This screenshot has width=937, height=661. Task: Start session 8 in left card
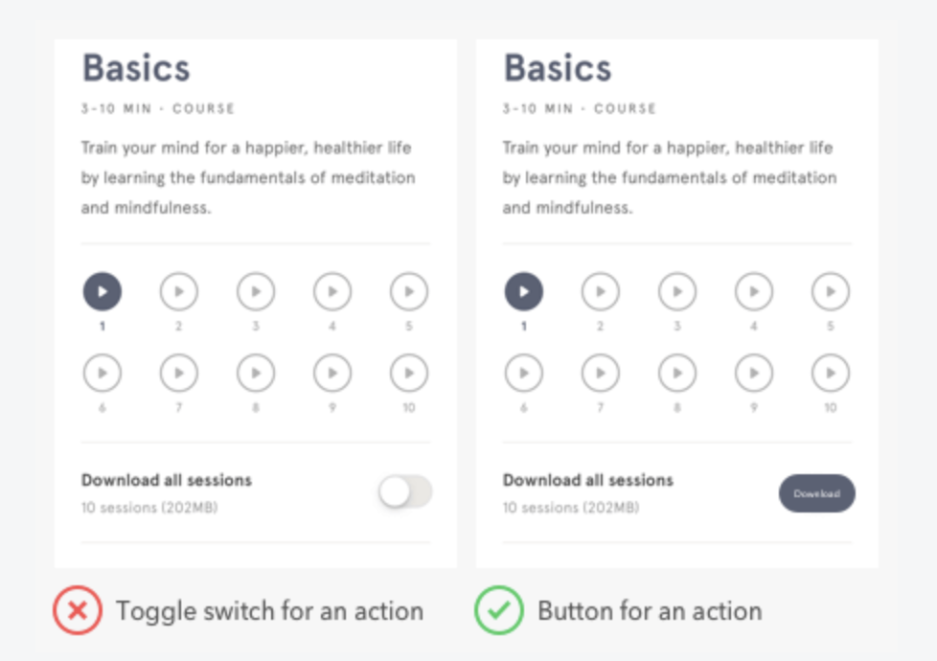point(256,374)
